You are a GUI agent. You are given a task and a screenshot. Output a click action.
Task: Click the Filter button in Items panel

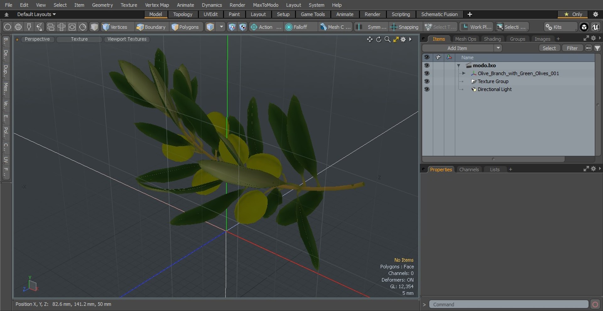point(572,48)
